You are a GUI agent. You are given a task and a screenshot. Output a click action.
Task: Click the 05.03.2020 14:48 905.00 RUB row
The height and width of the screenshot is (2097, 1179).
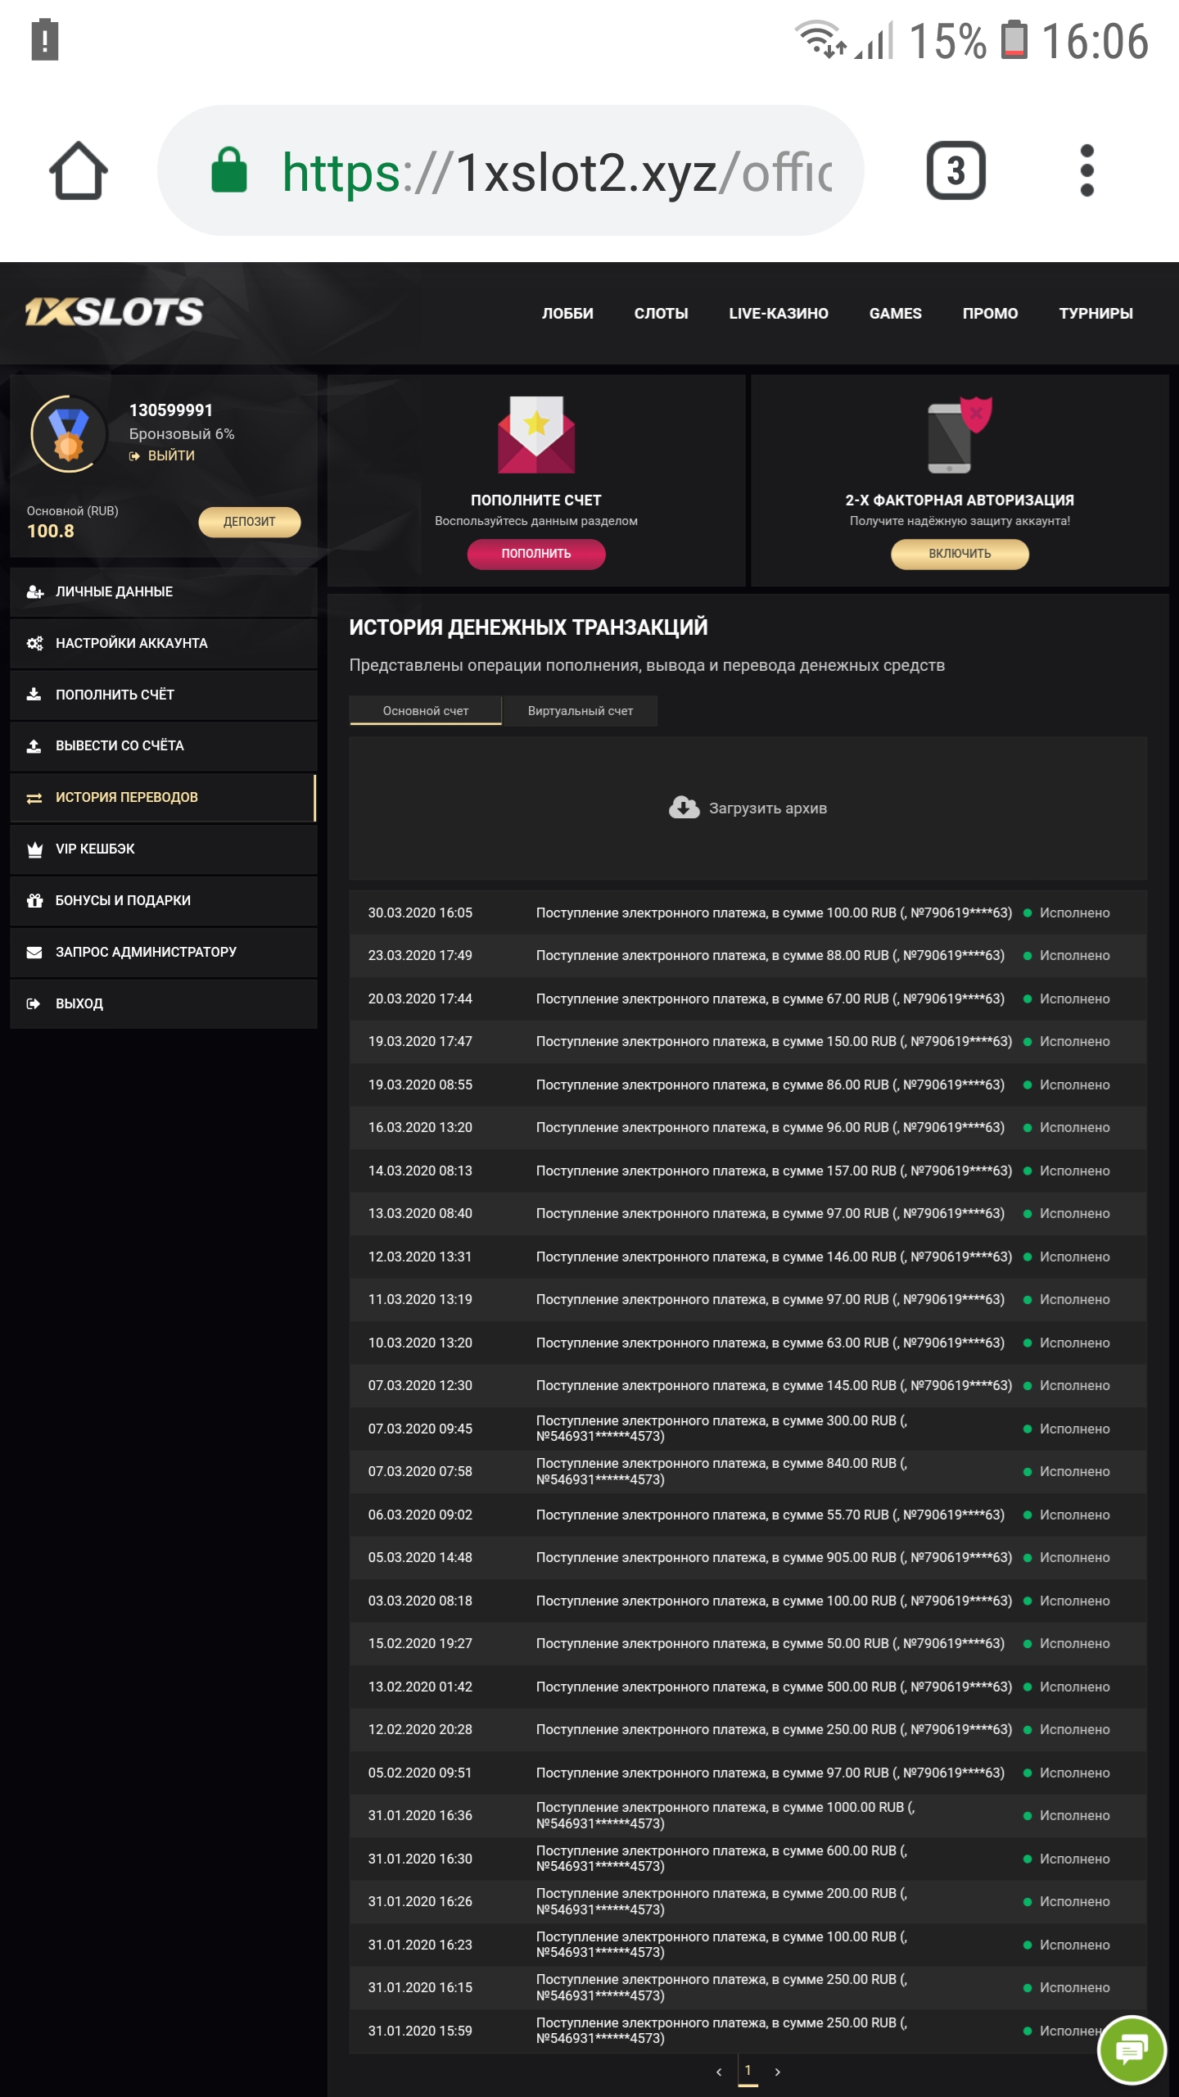click(748, 1558)
